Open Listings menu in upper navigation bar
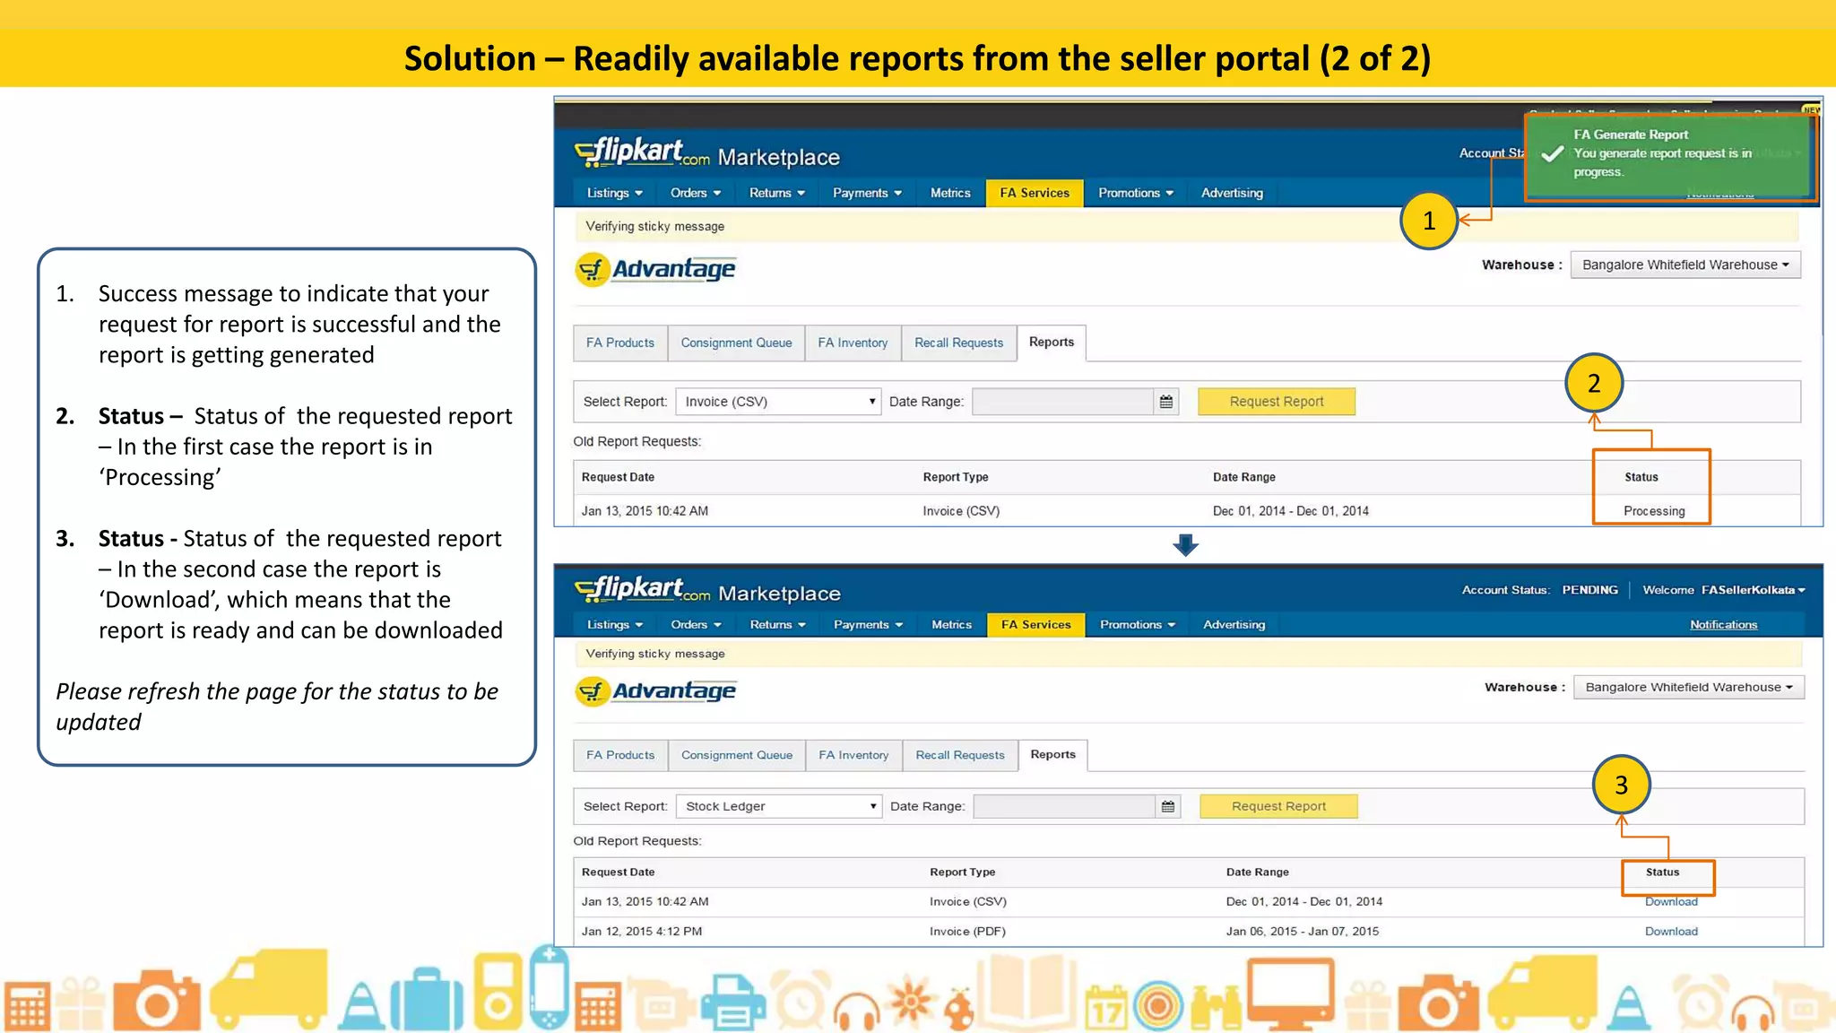 (x=614, y=193)
